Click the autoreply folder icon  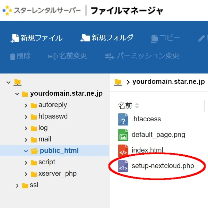tap(34, 106)
